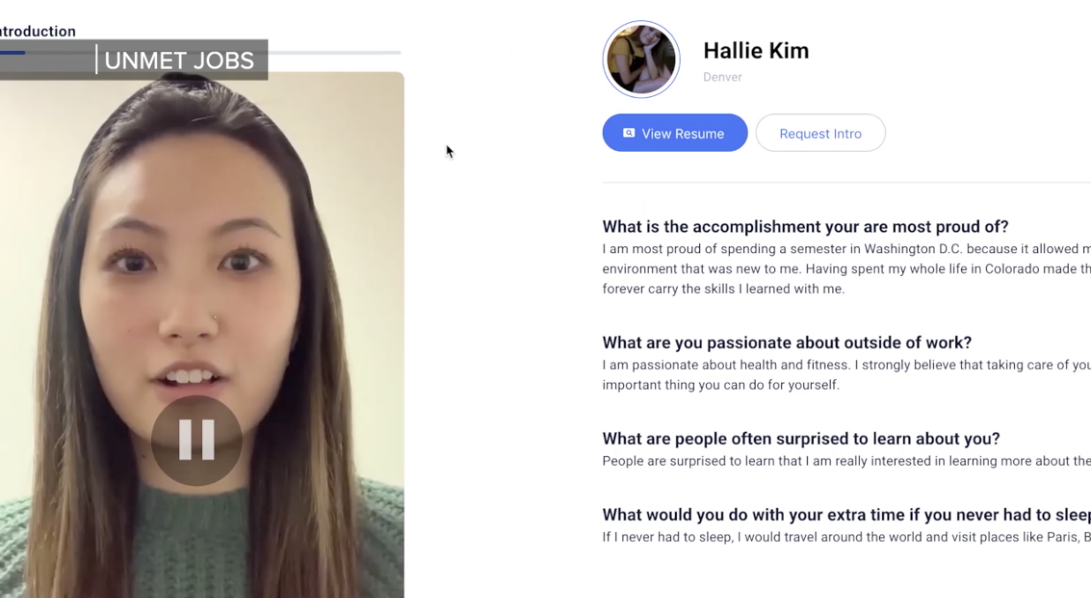Click the surprised to learn question
The image size is (1091, 598).
tap(801, 438)
